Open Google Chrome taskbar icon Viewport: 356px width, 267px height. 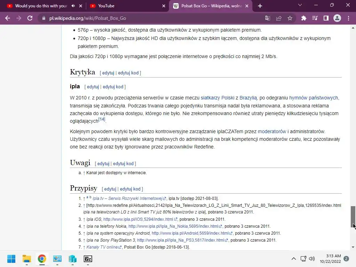42,259
